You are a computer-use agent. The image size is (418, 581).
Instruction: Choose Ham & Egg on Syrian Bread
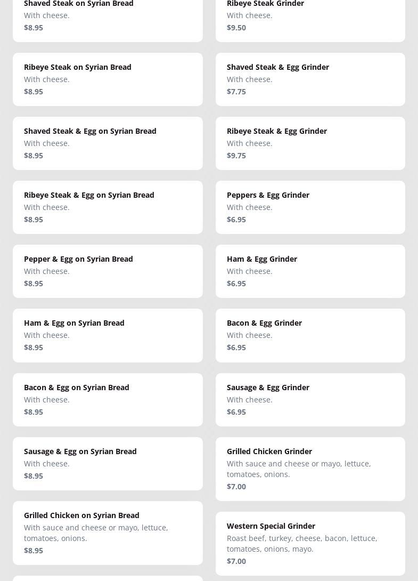tap(108, 335)
